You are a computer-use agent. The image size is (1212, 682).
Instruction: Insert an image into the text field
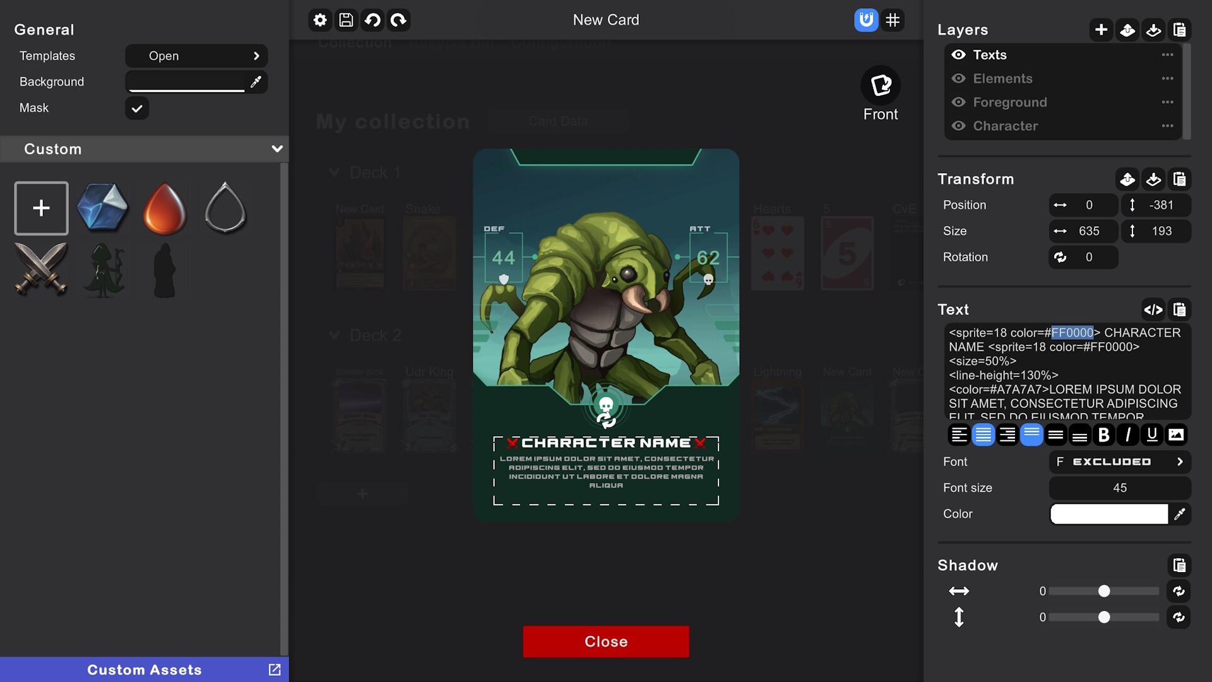click(1175, 434)
